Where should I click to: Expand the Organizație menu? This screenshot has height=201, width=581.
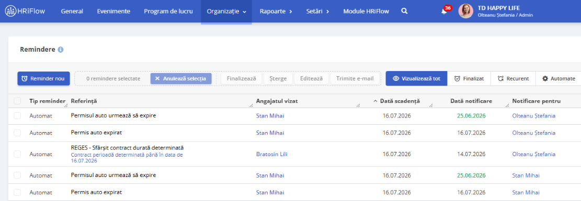point(226,11)
